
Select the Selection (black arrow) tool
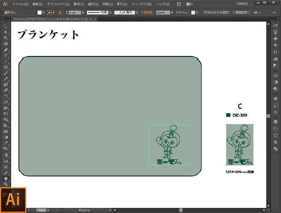6,26
